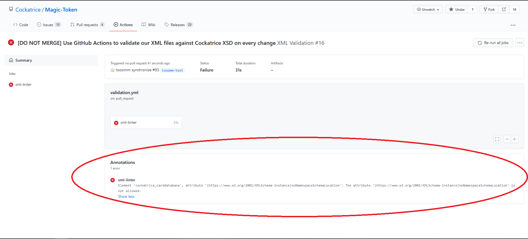Click the Pull requests icon
Image resolution: width=528 pixels, height=239 pixels.
(x=72, y=24)
